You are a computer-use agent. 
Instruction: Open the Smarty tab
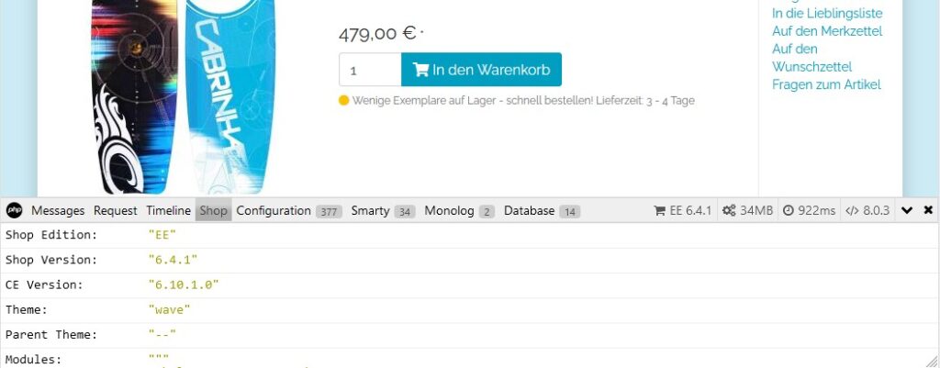click(383, 211)
